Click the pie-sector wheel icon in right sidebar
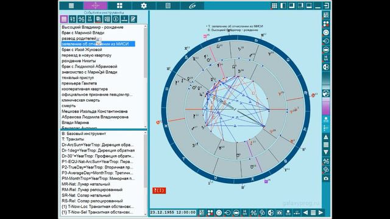Viewport: 390px width, 219px height. click(x=326, y=93)
